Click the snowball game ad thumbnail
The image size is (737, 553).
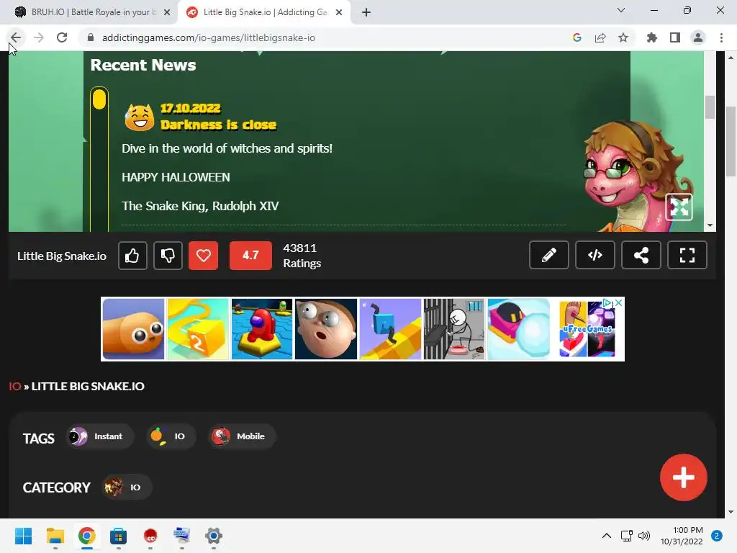(x=518, y=328)
